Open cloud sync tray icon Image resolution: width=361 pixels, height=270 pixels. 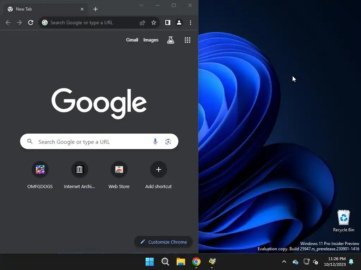coord(295,262)
